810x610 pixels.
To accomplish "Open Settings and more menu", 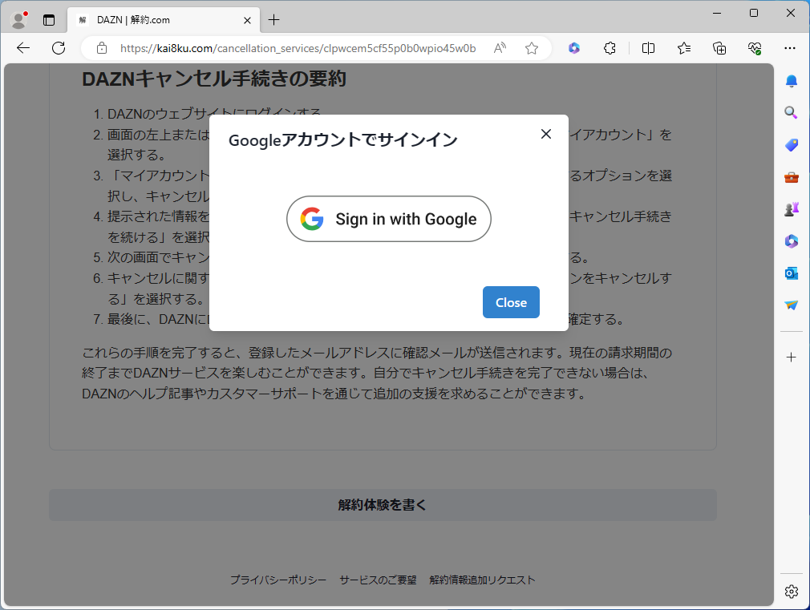I will tap(791, 48).
